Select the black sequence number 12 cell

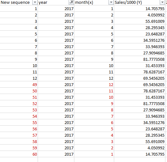coord(19,78)
